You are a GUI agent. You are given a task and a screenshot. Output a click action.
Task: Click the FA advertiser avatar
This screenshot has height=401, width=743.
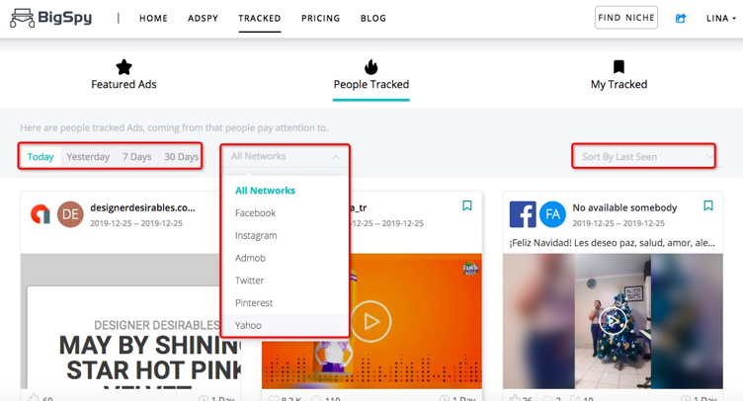[x=552, y=214]
